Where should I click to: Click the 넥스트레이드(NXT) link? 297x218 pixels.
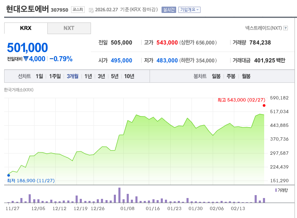263,28
